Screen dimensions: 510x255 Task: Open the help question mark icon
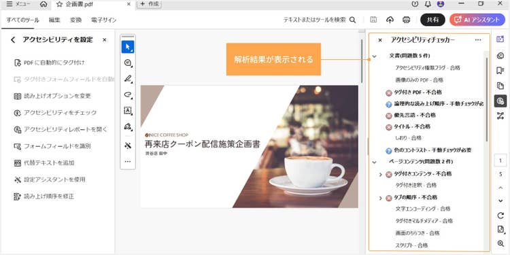click(415, 4)
